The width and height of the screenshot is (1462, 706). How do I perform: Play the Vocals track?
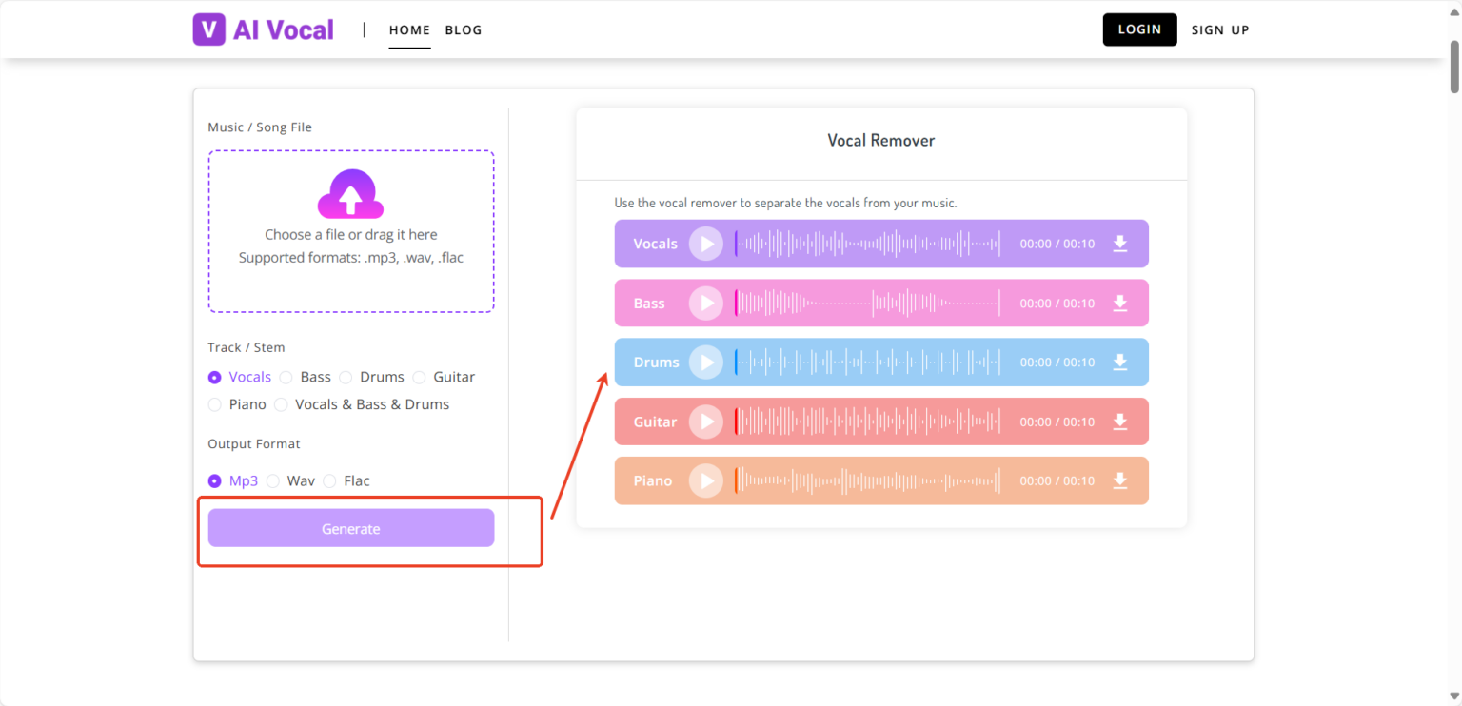click(706, 244)
